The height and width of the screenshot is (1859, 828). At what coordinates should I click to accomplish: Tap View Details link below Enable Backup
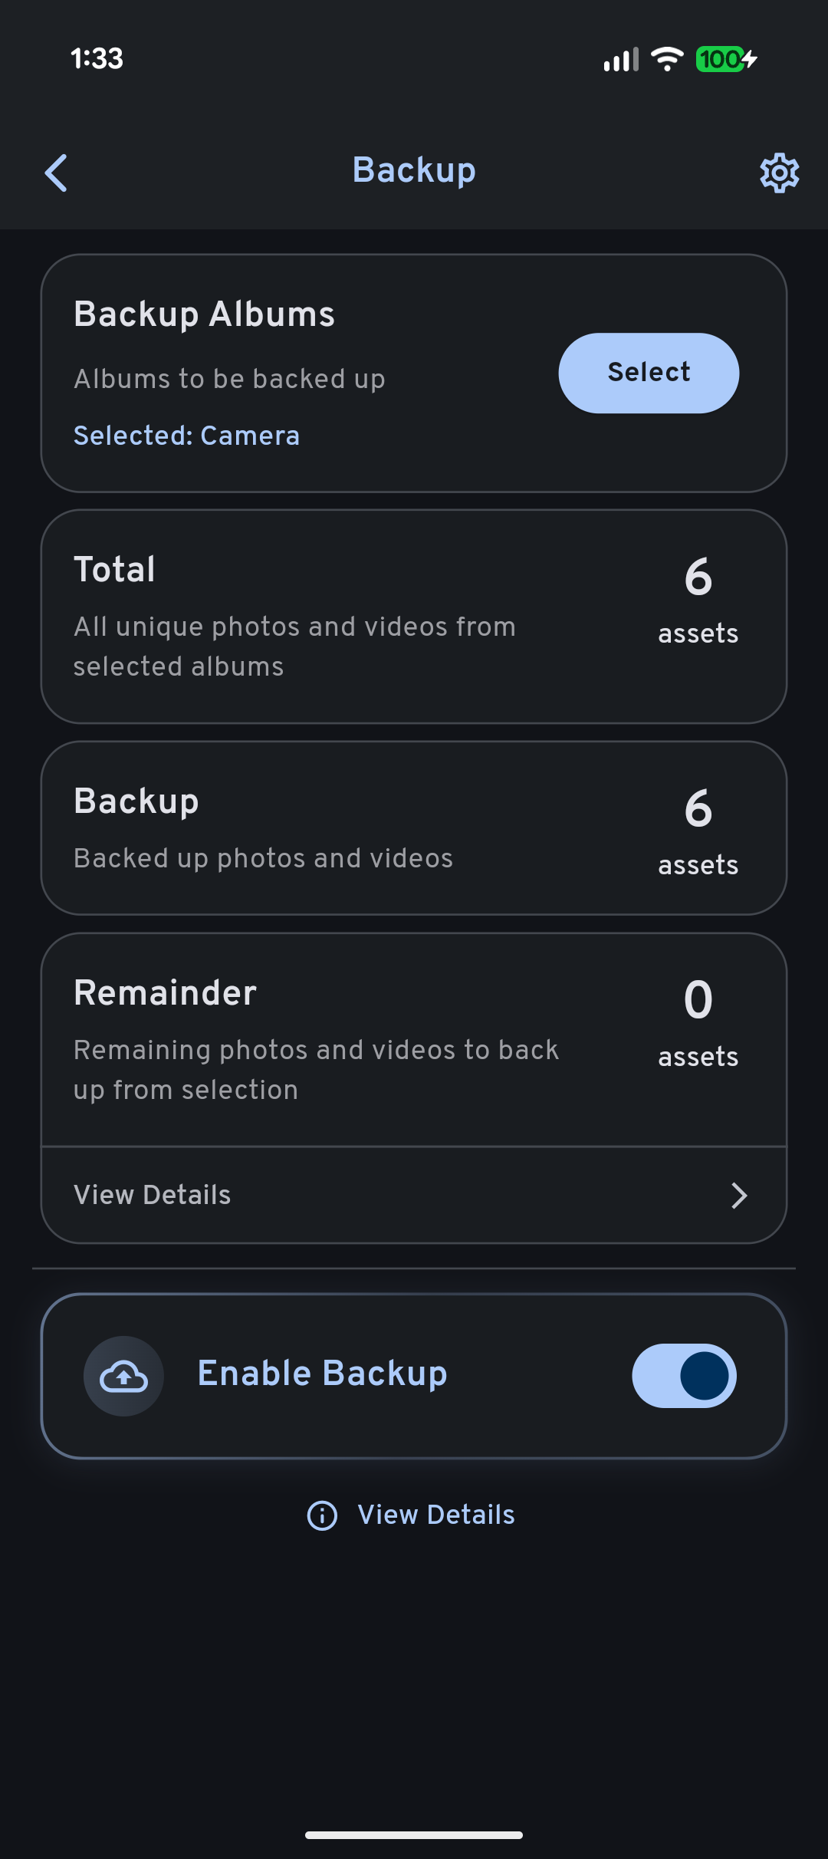tap(435, 1515)
